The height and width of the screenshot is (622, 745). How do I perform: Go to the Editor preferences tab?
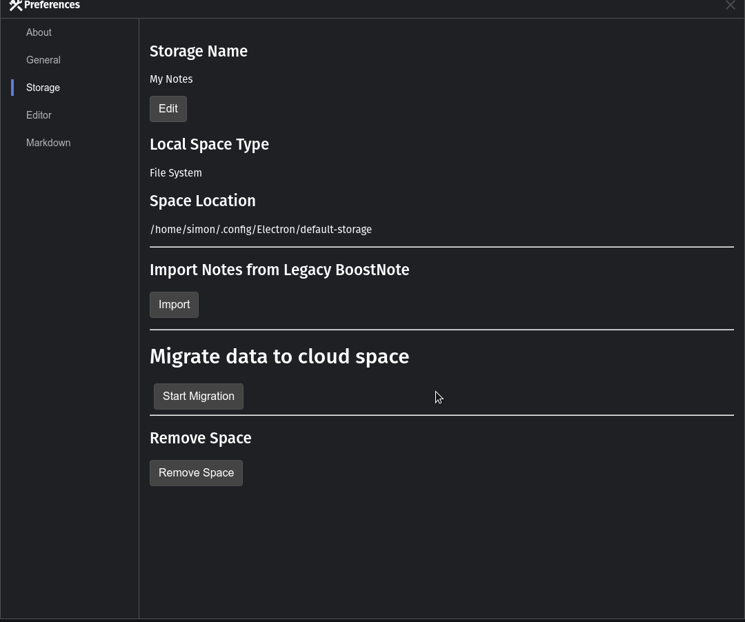39,115
